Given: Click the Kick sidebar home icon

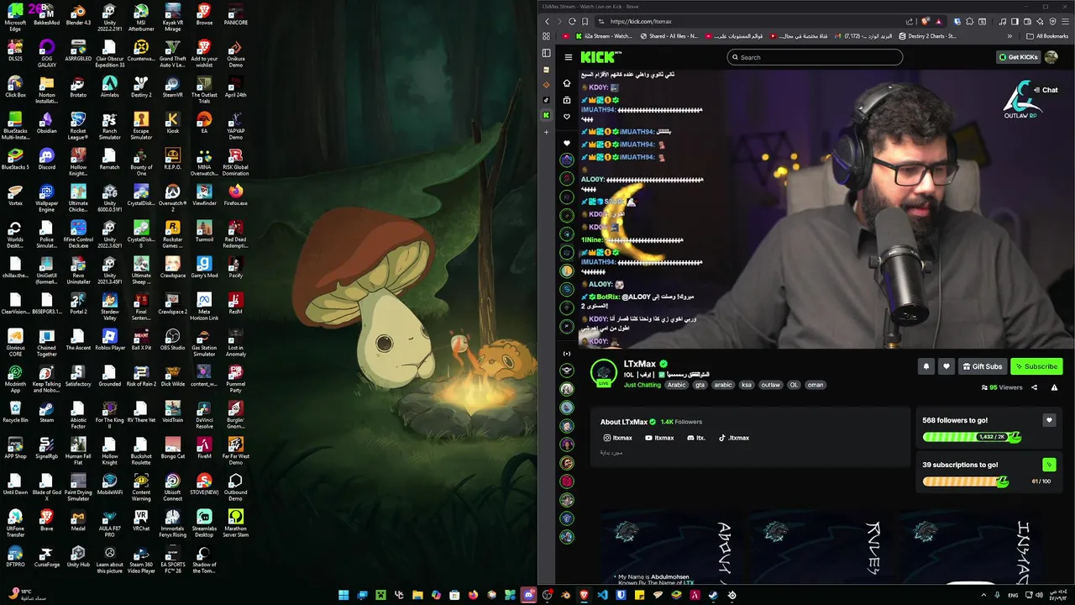Looking at the screenshot, I should click(x=567, y=83).
